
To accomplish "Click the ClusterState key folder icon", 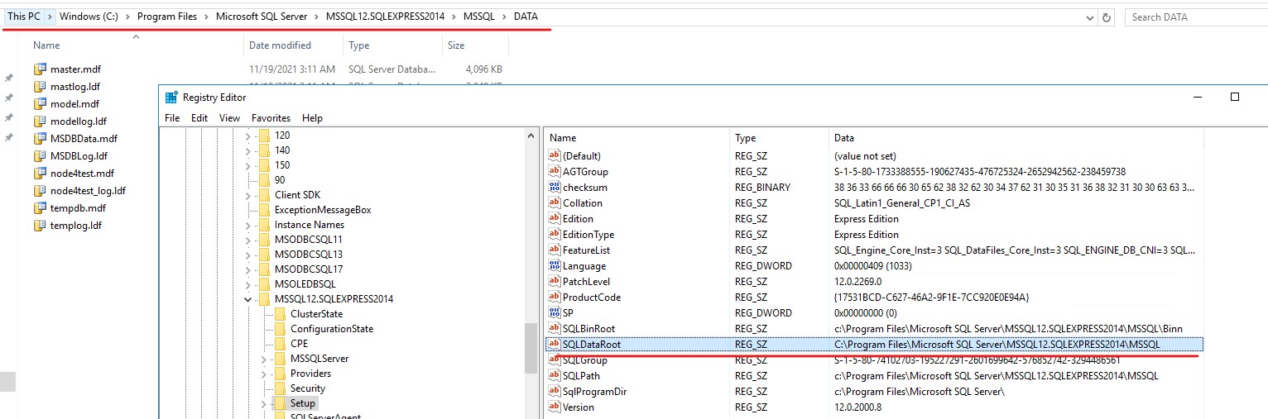I will tap(280, 314).
